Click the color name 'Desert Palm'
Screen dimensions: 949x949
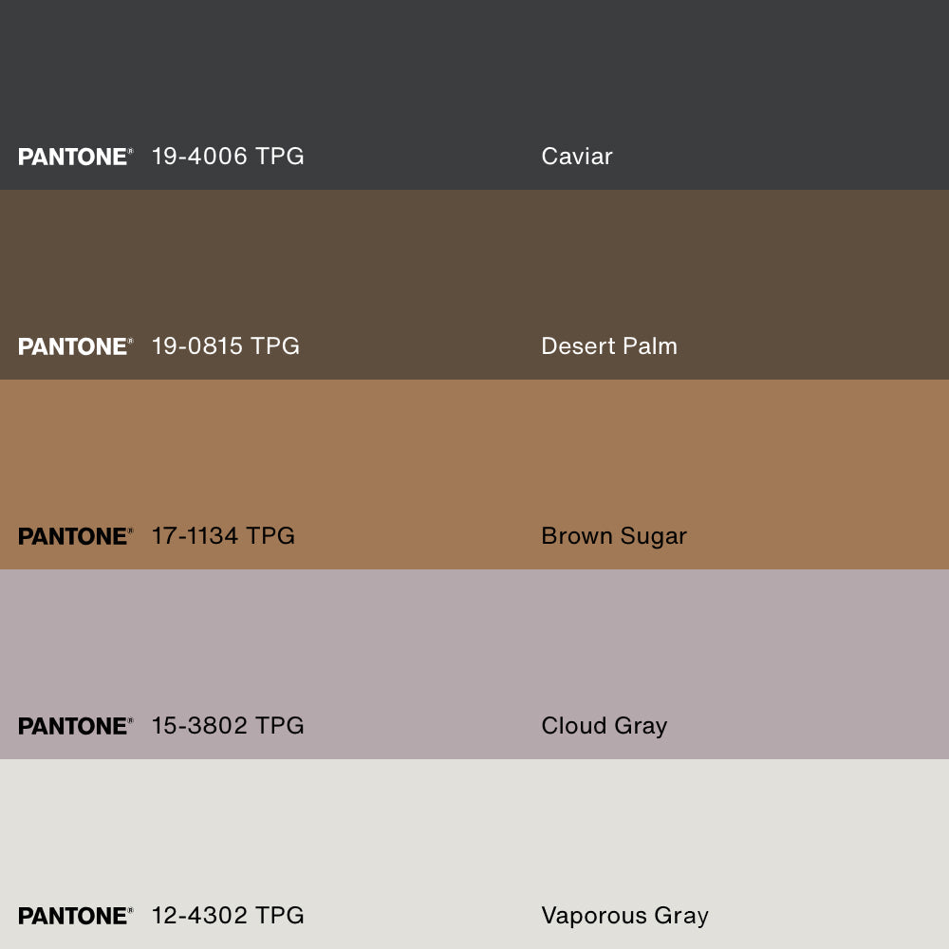tap(609, 346)
